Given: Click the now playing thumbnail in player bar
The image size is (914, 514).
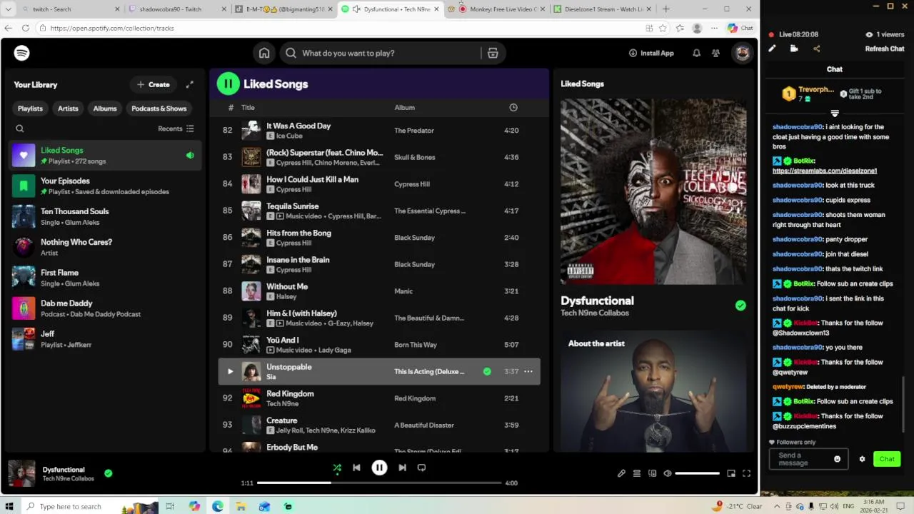Looking at the screenshot, I should (x=21, y=473).
